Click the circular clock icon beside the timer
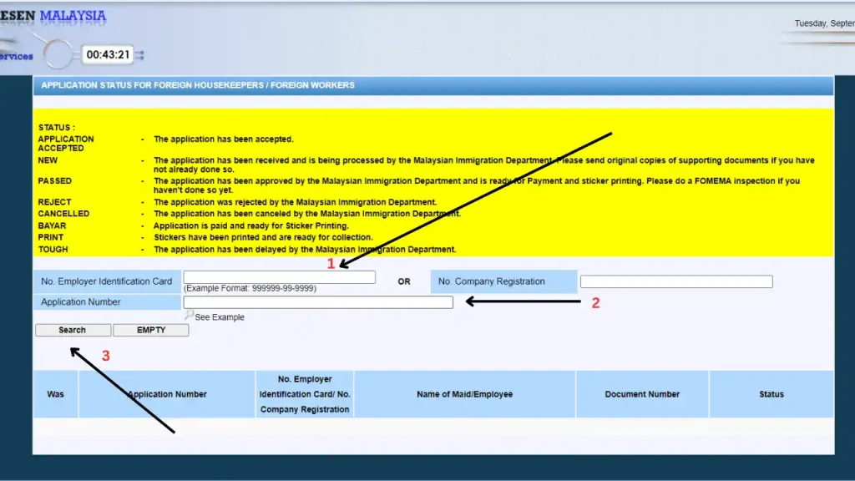 pos(58,54)
